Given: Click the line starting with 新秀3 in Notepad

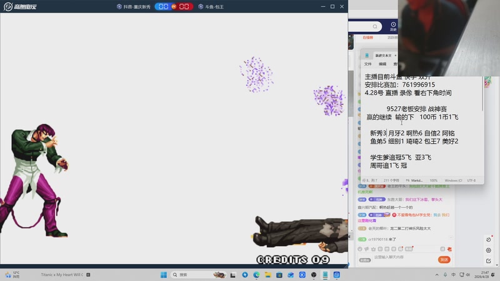Looking at the screenshot, I should point(412,133).
